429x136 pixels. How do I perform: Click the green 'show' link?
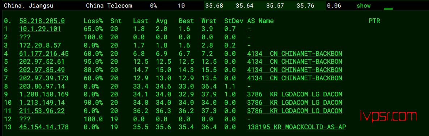coord(364,5)
